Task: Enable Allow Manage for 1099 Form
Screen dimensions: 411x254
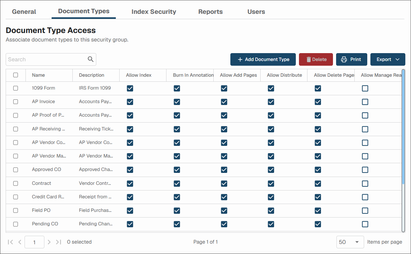Action: [365, 88]
